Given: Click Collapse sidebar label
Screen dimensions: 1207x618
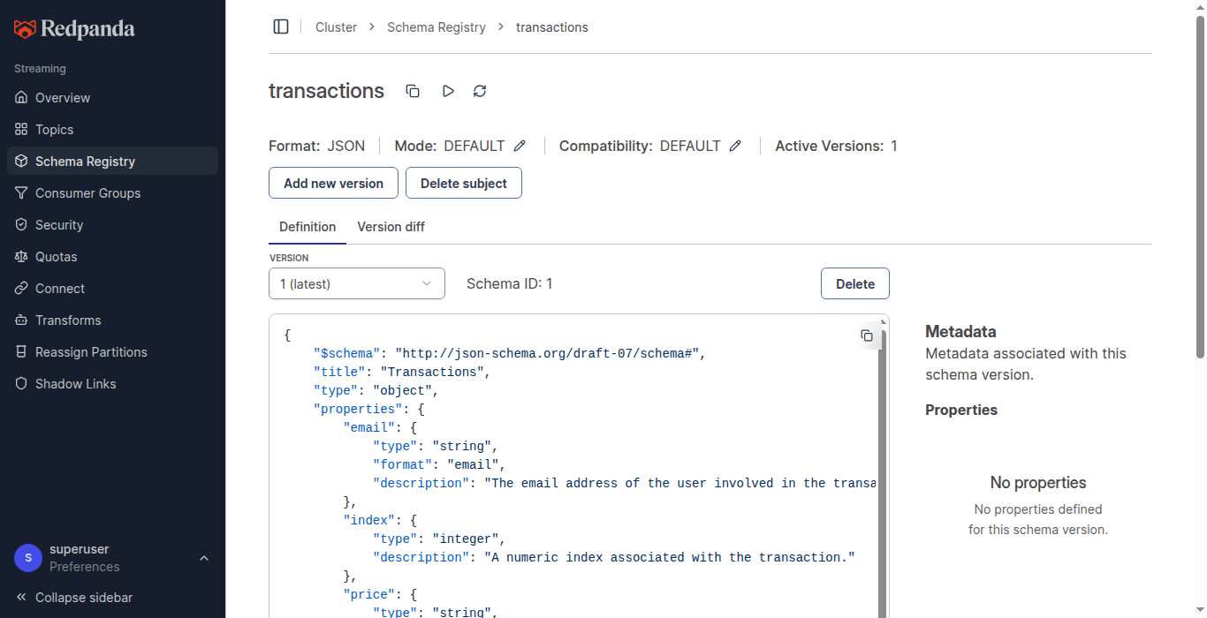Looking at the screenshot, I should click(84, 597).
